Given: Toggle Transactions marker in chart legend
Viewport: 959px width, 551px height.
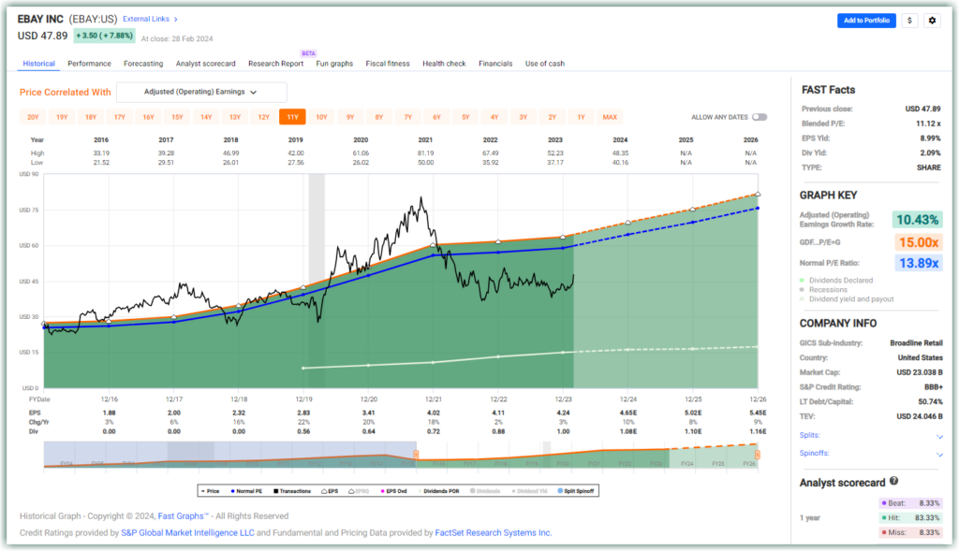Looking at the screenshot, I should [292, 491].
